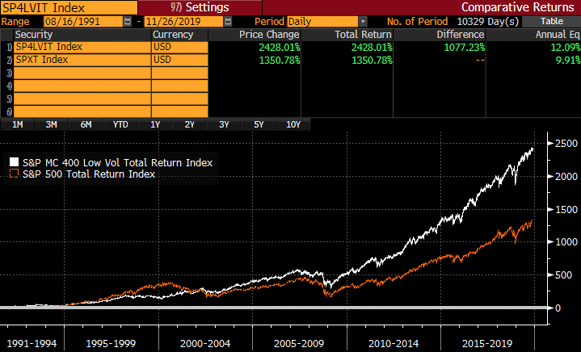Viewport: 581px width, 352px height.
Task: Select the YTD range tab
Action: [x=120, y=124]
